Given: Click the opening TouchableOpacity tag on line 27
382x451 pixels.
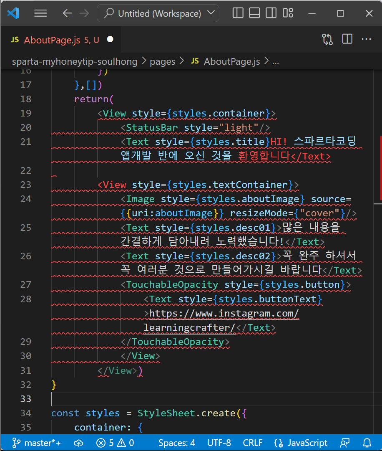Looking at the screenshot, I should [x=172, y=285].
